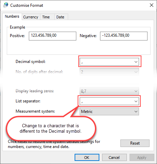
Task: Switch to the Currency tab
Action: [x=31, y=17]
